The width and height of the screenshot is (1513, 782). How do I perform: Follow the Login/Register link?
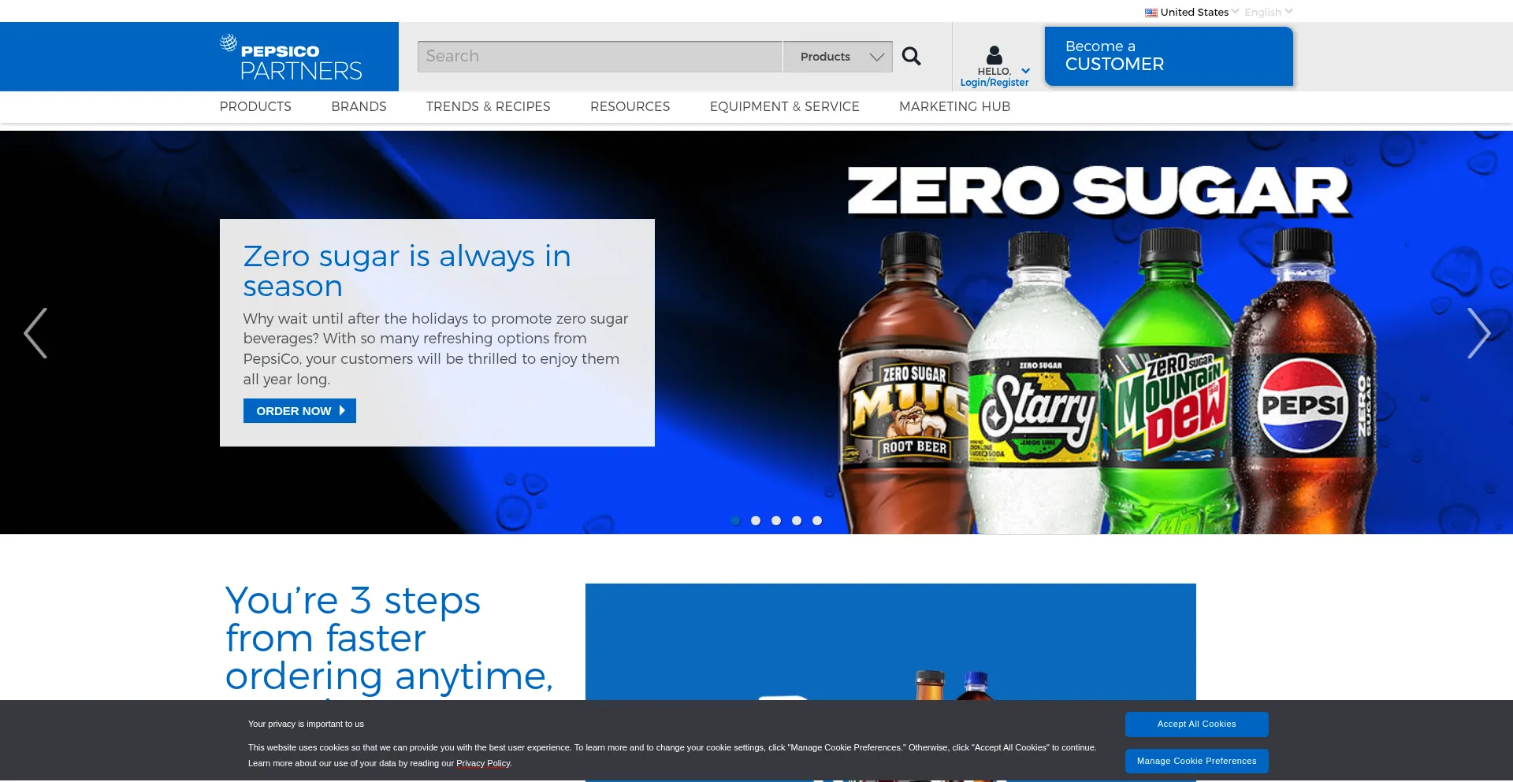994,83
